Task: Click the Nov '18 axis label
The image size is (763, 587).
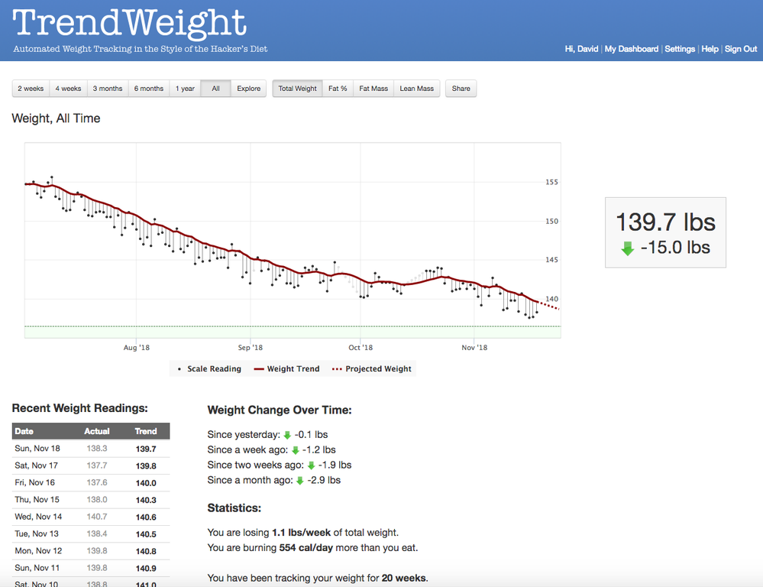Action: (x=474, y=347)
